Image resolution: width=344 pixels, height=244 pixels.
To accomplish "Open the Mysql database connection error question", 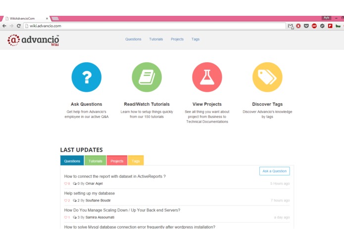I will tap(140, 227).
